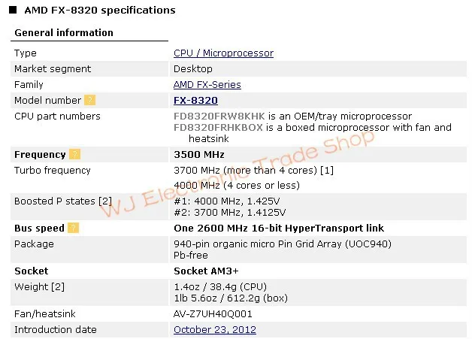Click the Desktop market segment value
The width and height of the screenshot is (472, 339).
[192, 69]
